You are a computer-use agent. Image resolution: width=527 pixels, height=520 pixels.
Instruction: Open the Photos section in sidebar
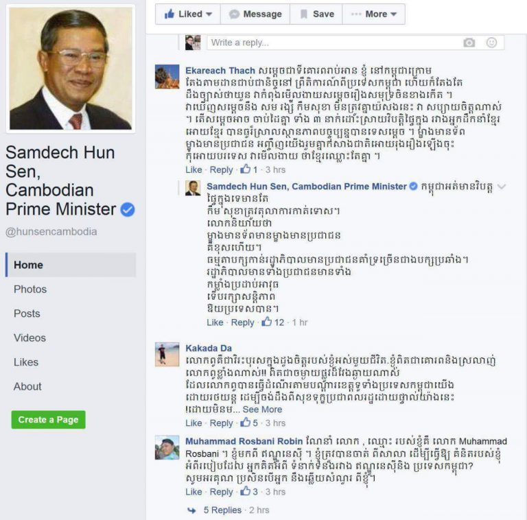30,289
